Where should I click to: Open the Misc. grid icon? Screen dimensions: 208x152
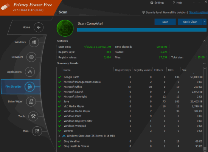click(37, 131)
